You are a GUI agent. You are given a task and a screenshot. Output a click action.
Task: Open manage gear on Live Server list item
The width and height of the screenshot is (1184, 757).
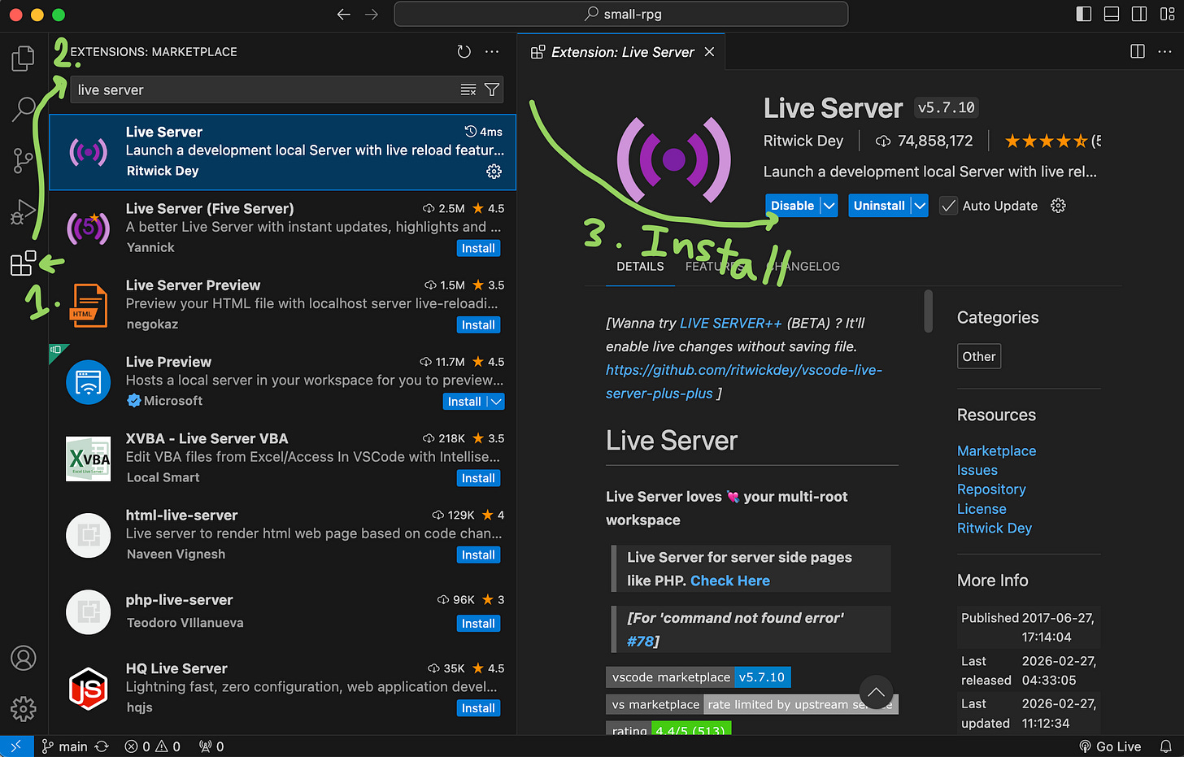click(x=494, y=171)
